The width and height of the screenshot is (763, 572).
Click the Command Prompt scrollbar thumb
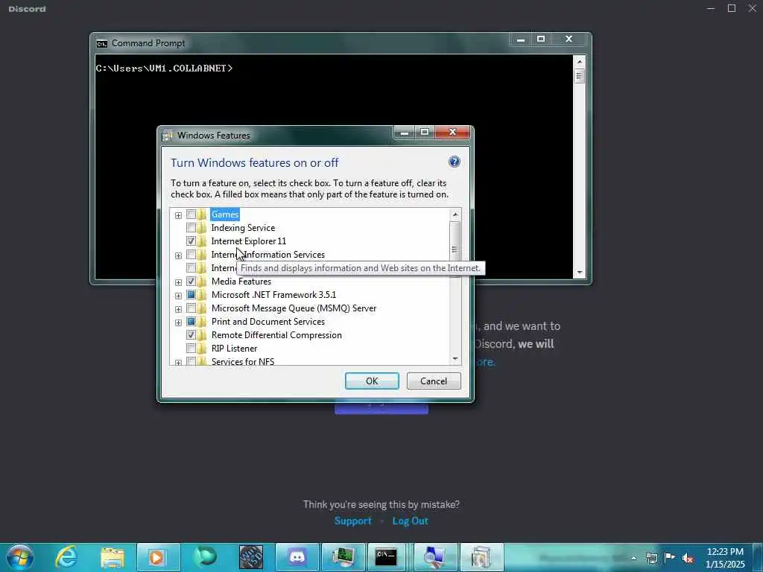tap(579, 76)
